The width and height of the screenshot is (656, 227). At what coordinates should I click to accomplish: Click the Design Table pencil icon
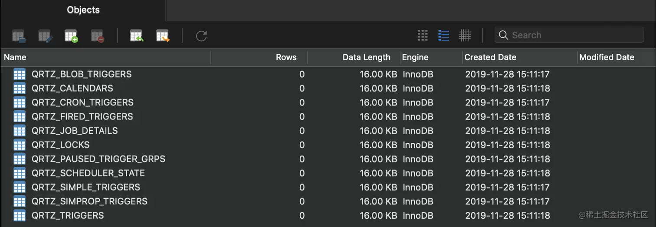pyautogui.click(x=45, y=36)
